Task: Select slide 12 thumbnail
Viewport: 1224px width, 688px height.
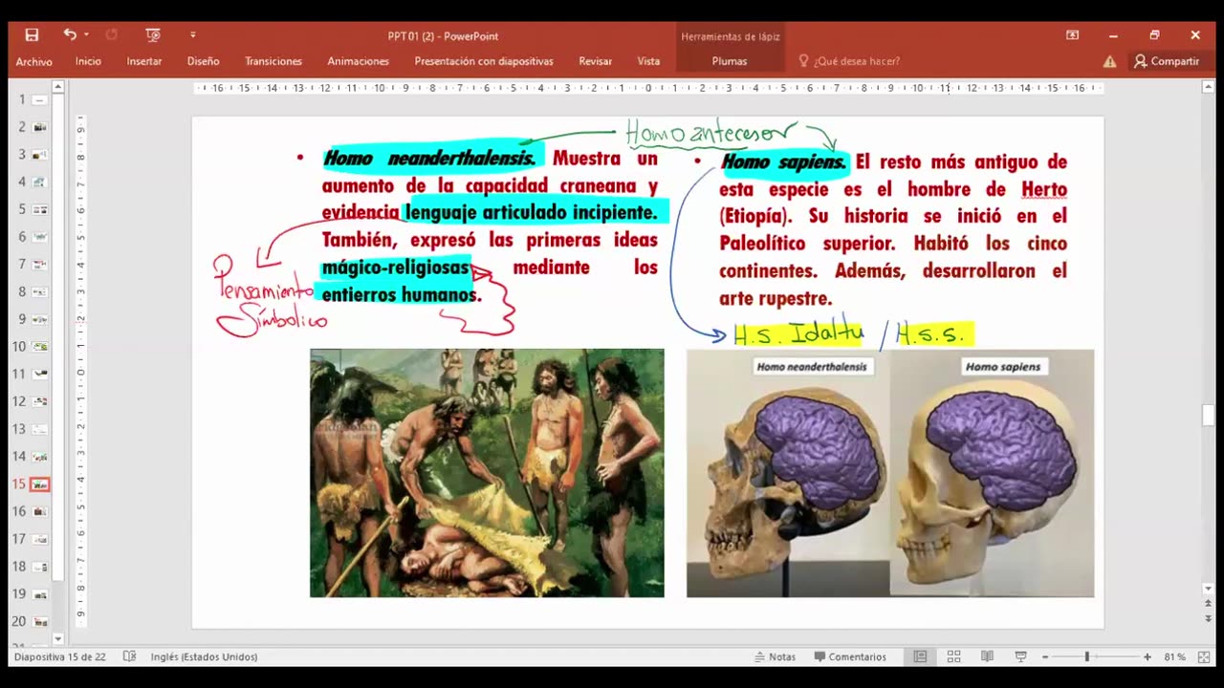Action: pyautogui.click(x=39, y=401)
